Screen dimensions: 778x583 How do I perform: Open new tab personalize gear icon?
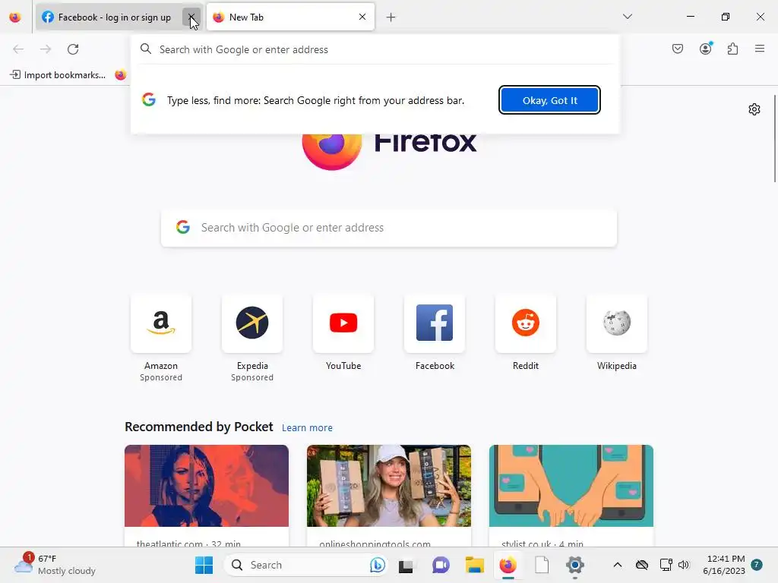(x=754, y=109)
